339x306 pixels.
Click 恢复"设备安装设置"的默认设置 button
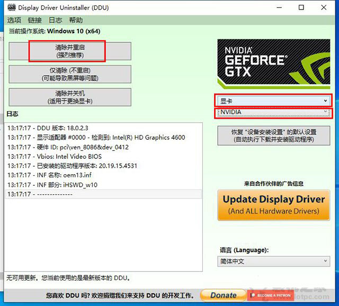(273, 136)
